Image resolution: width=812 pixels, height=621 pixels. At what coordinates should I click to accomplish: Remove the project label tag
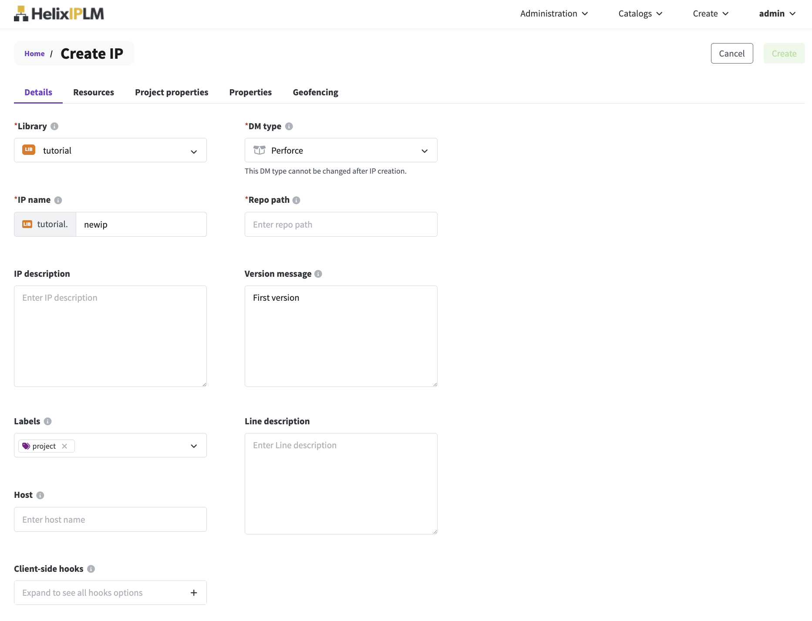64,446
